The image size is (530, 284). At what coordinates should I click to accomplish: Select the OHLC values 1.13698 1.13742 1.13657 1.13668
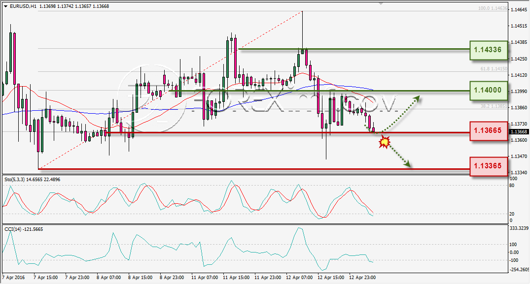click(x=74, y=6)
